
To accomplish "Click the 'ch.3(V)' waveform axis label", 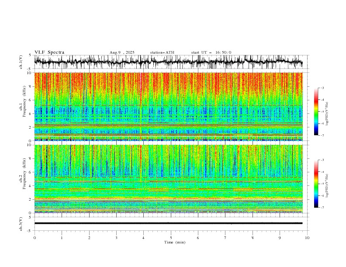I will click(x=21, y=224).
